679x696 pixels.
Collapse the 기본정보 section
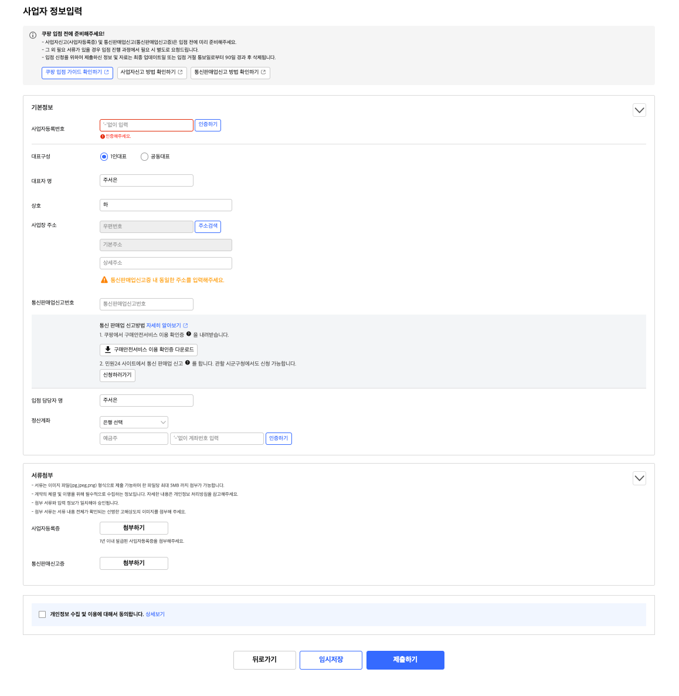[639, 110]
